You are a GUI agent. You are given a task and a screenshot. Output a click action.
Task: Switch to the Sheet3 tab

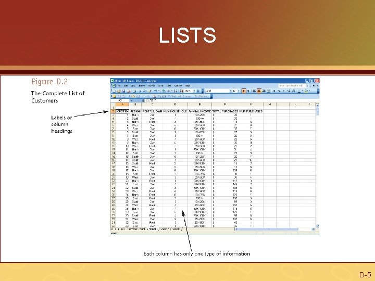point(176,229)
